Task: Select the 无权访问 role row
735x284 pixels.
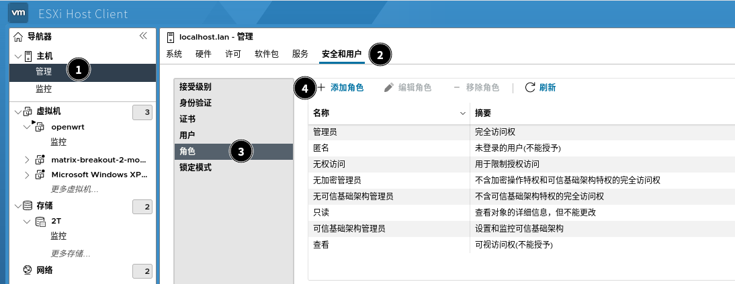Action: pyautogui.click(x=521, y=164)
